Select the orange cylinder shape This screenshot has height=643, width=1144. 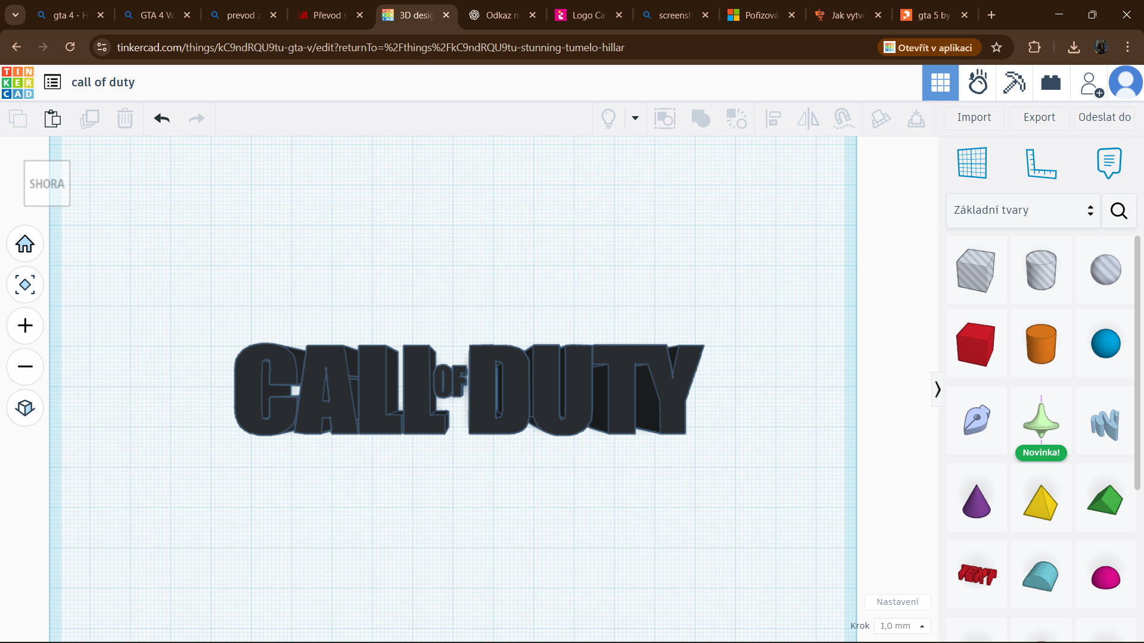pyautogui.click(x=1041, y=344)
